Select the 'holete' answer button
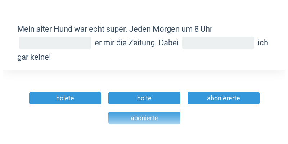This screenshot has height=144, width=288. (65, 98)
